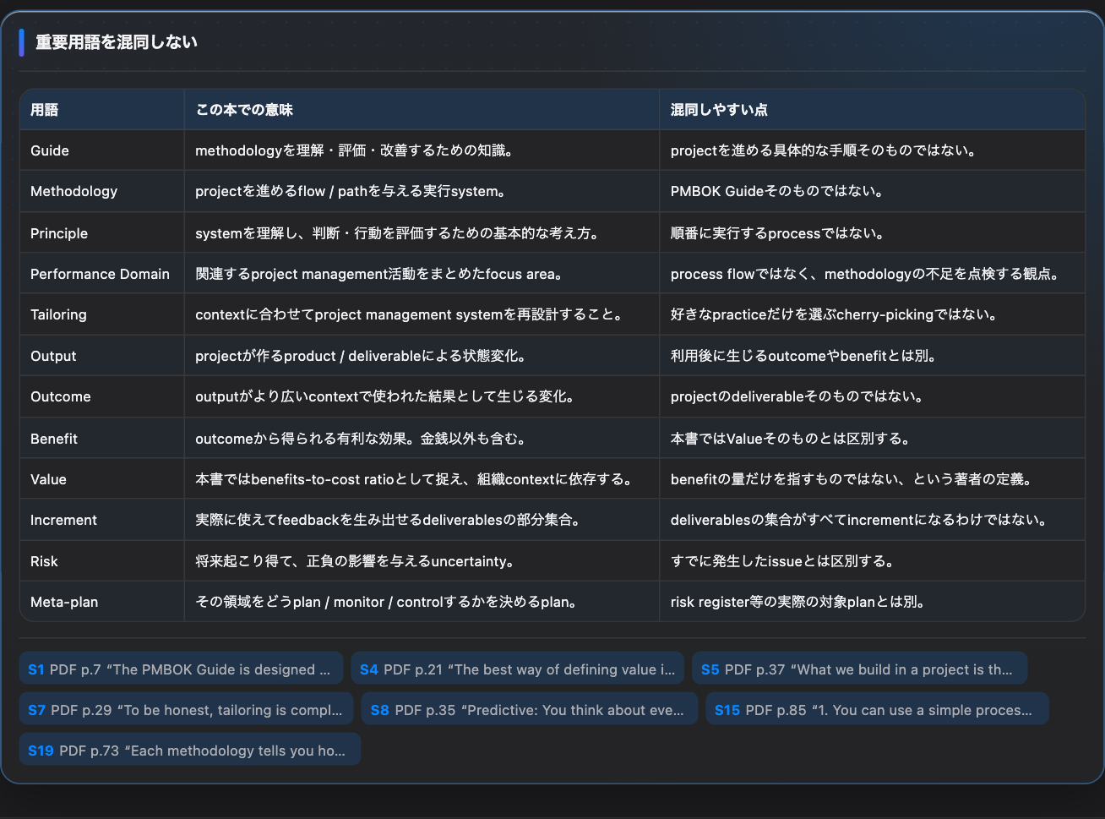Click the heading 重要用語を混同しない
Image resolution: width=1105 pixels, height=819 pixels.
point(117,42)
